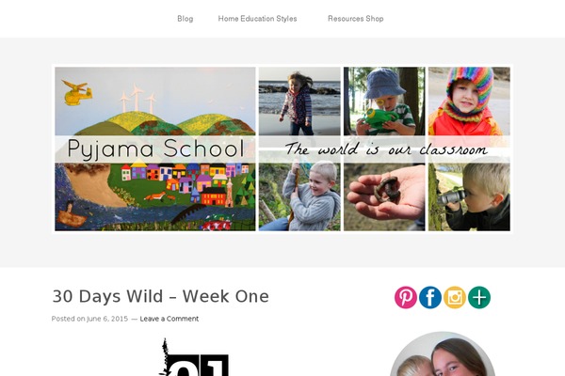This screenshot has height=376, width=565.
Task: Click the colorful village collage artwork
Action: click(155, 196)
